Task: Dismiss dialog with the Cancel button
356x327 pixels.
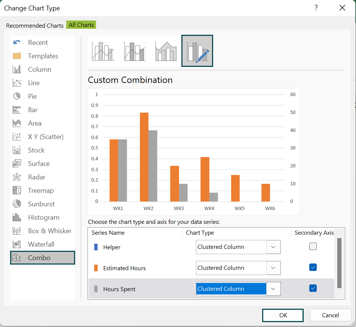Action: point(330,315)
